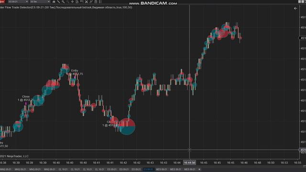The width and height of the screenshot is (306, 172).
Task: Click the dimmed Zoom Out magnifier icon
Action: click(68, 1)
